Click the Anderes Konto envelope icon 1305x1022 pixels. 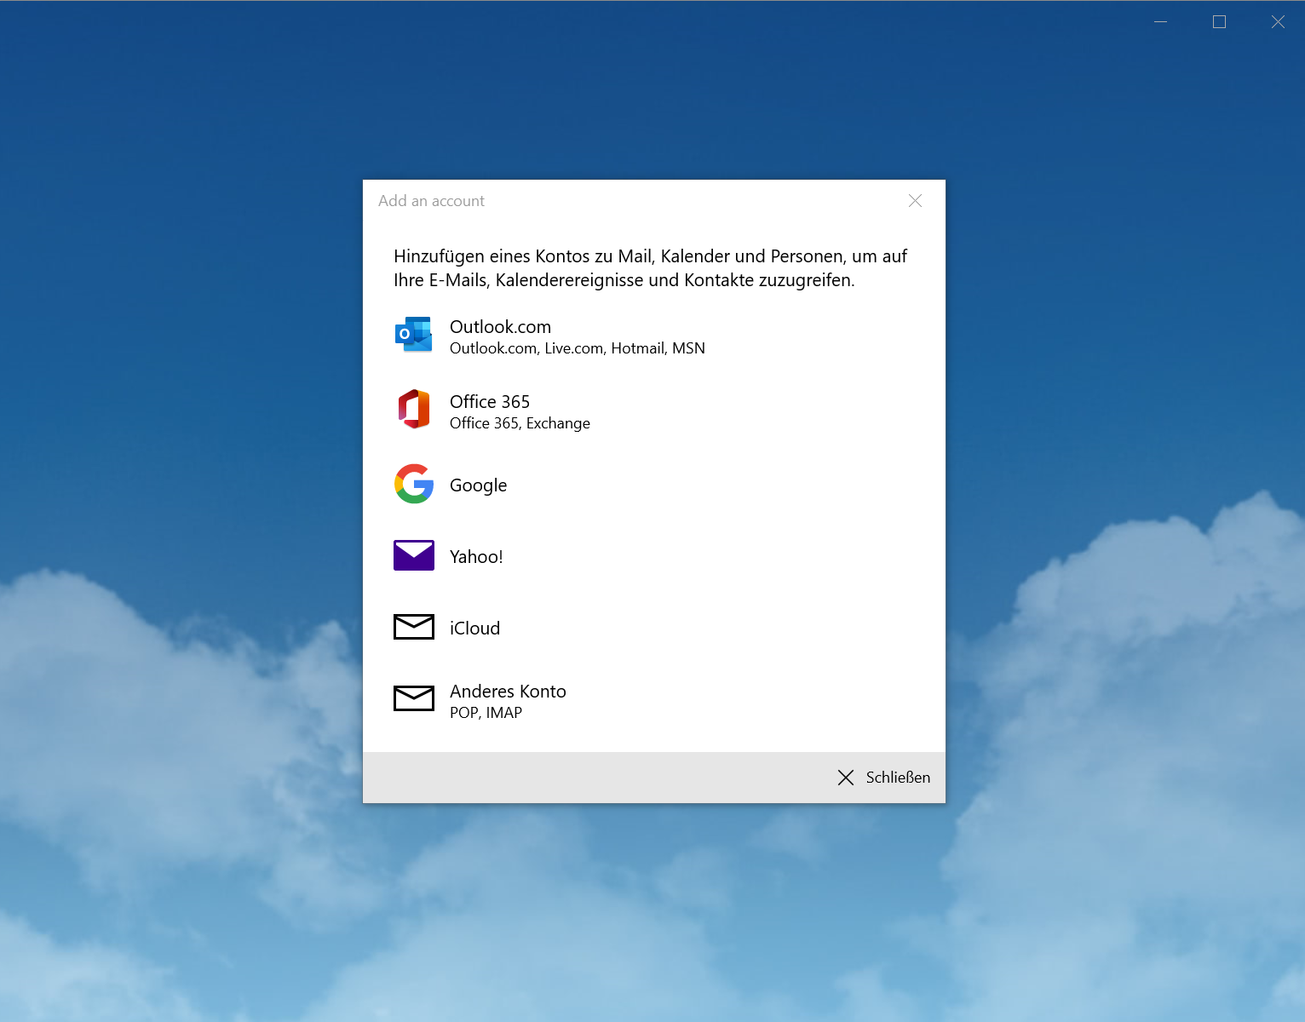414,698
